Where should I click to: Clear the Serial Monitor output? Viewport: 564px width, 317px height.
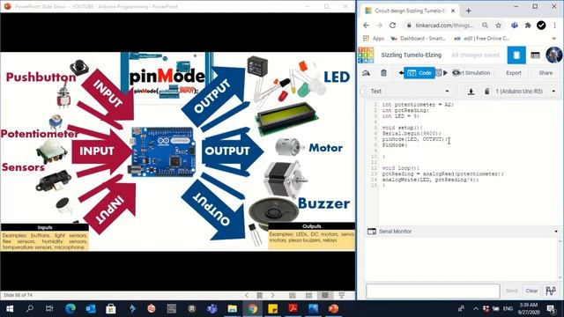click(531, 291)
